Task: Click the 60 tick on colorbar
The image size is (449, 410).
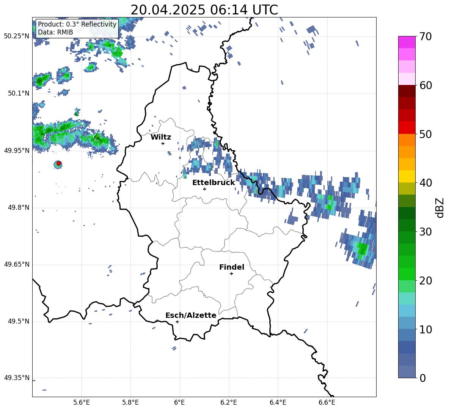Action: coord(425,85)
